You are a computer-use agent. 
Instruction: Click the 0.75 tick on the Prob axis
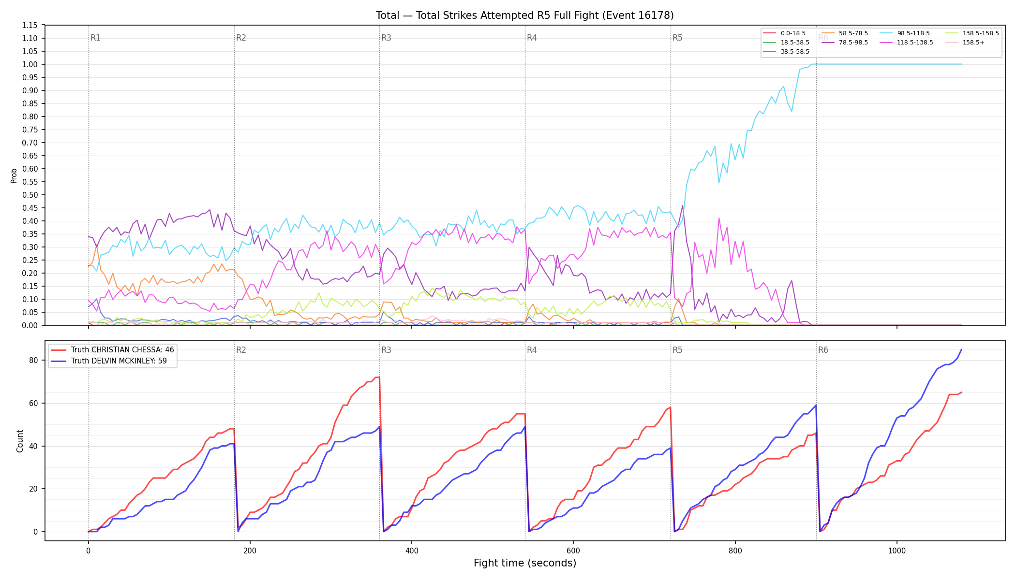tap(30, 130)
